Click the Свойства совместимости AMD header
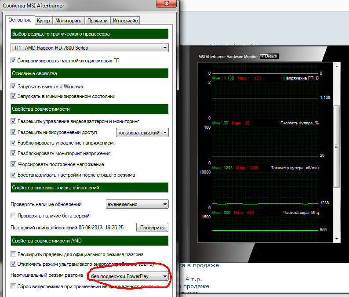The width and height of the screenshot is (349, 297). pos(90,241)
